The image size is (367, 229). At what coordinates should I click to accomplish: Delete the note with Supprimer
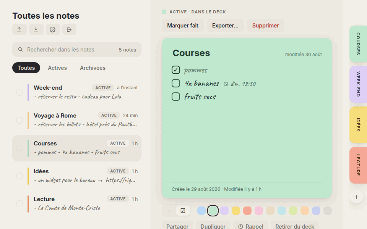[265, 26]
